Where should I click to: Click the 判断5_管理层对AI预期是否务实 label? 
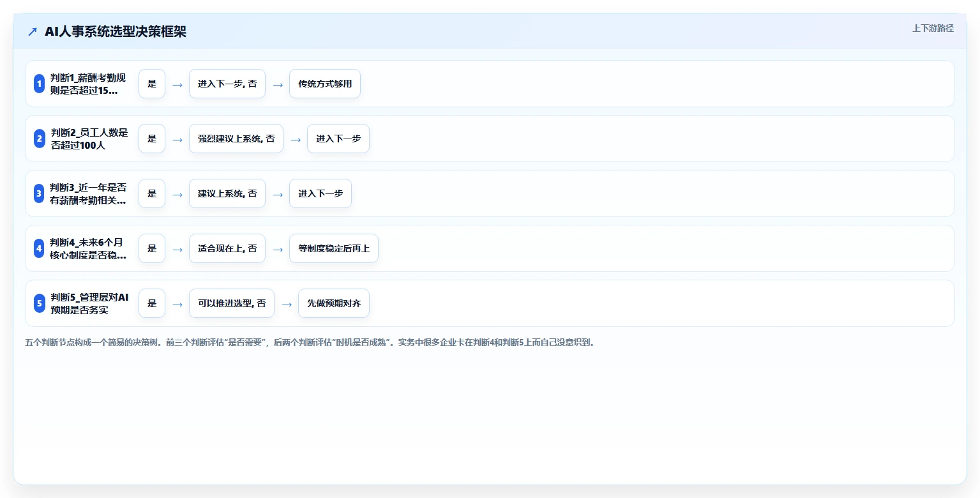[x=89, y=303]
